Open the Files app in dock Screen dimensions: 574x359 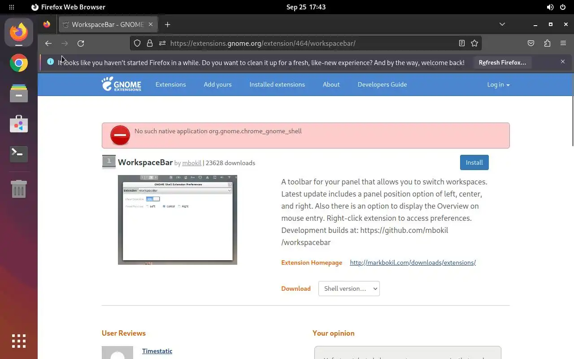click(x=19, y=93)
